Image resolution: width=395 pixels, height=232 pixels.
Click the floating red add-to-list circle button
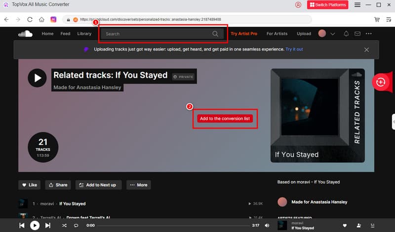click(380, 82)
